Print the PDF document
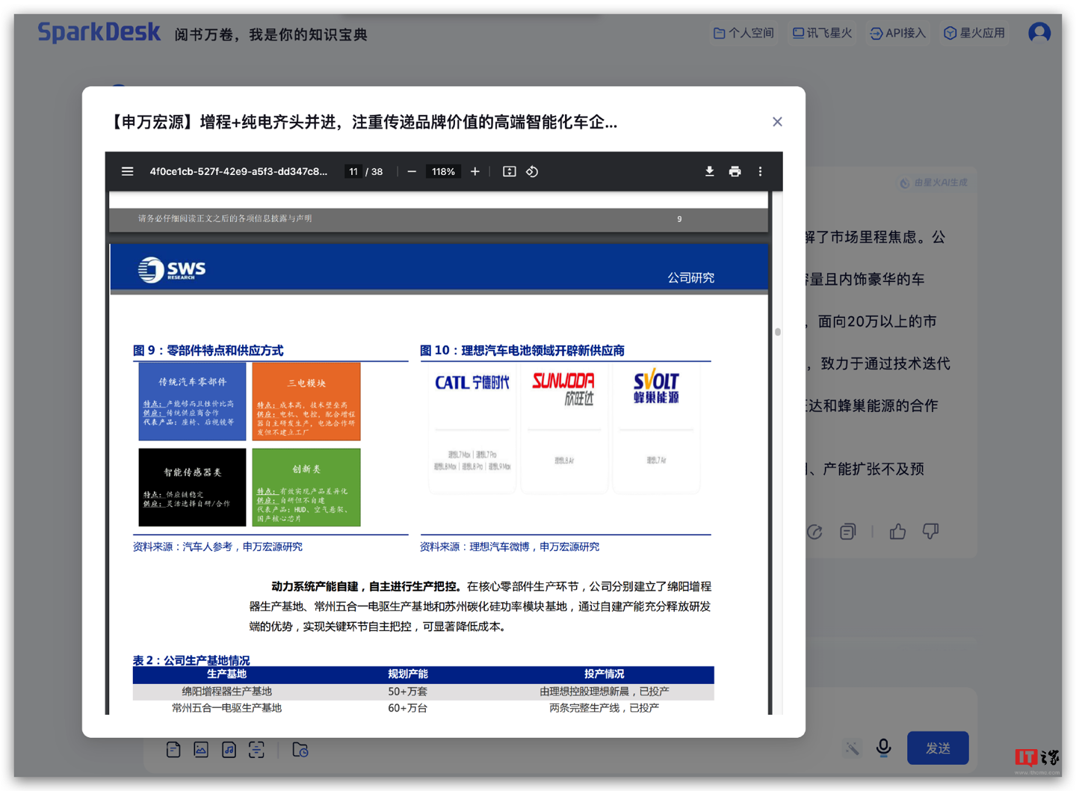The image size is (1076, 791). [x=735, y=172]
